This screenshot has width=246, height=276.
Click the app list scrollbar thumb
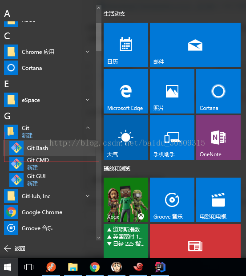coord(99,37)
